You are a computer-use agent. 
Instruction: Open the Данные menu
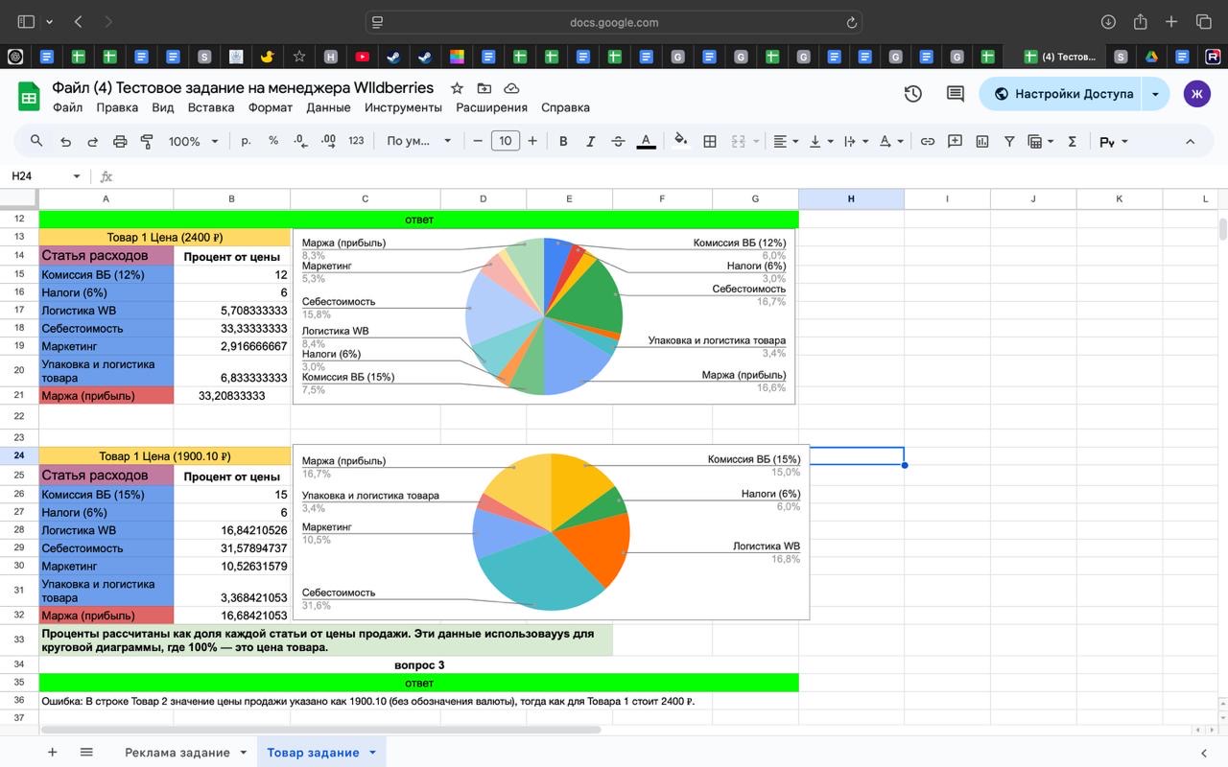click(x=328, y=107)
